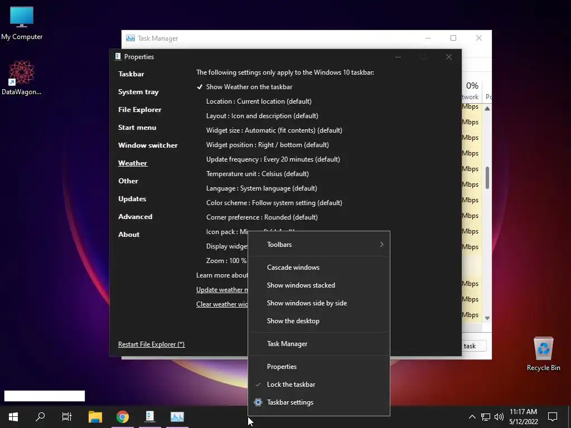Change Language System language option
The width and height of the screenshot is (571, 428).
[x=262, y=188]
